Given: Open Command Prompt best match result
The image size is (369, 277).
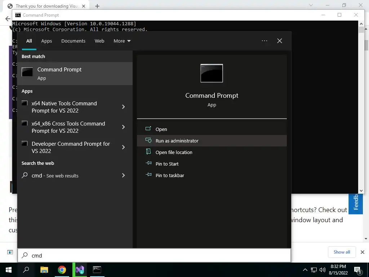Looking at the screenshot, I should (x=75, y=74).
